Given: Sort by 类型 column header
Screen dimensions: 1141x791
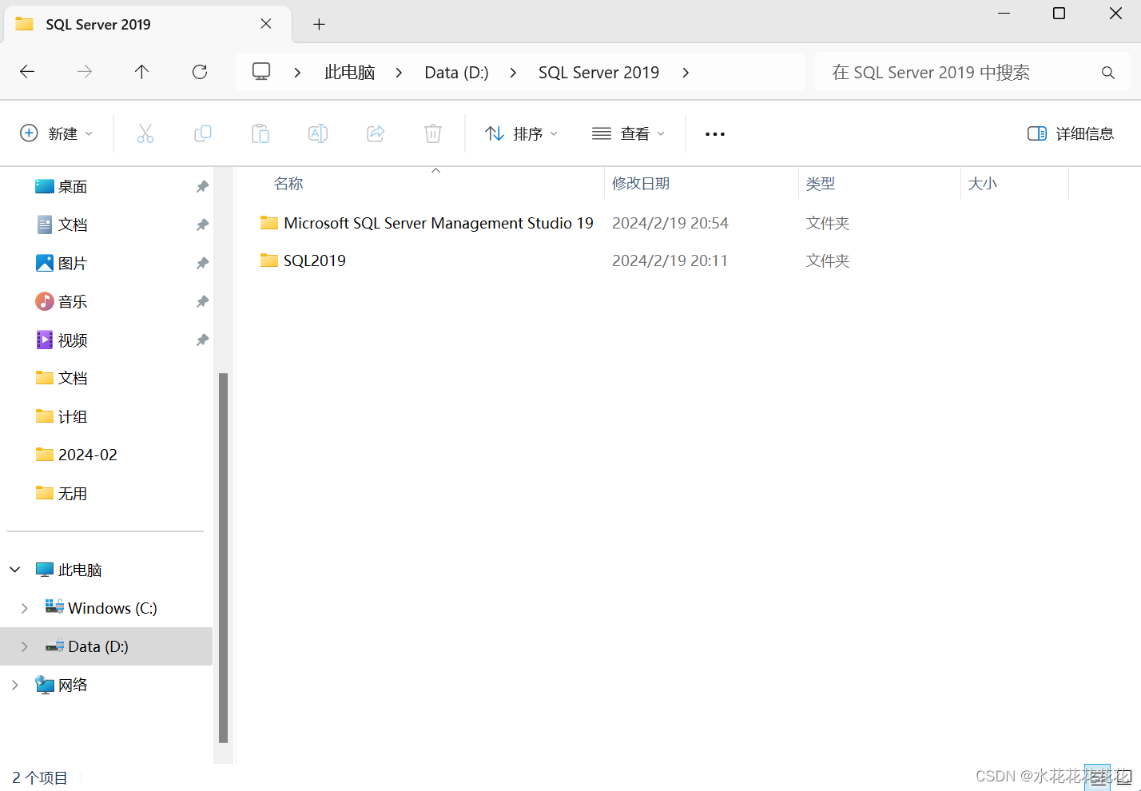Looking at the screenshot, I should pos(821,184).
